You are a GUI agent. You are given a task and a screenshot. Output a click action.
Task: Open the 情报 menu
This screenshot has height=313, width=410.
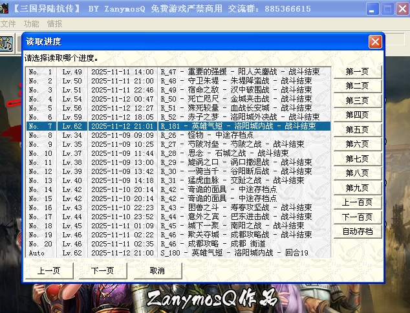point(55,23)
